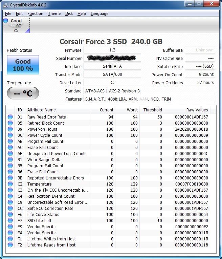This screenshot has height=259, width=222.
Task: Click SSD Life Left threshold value 10
Action: 159,220
